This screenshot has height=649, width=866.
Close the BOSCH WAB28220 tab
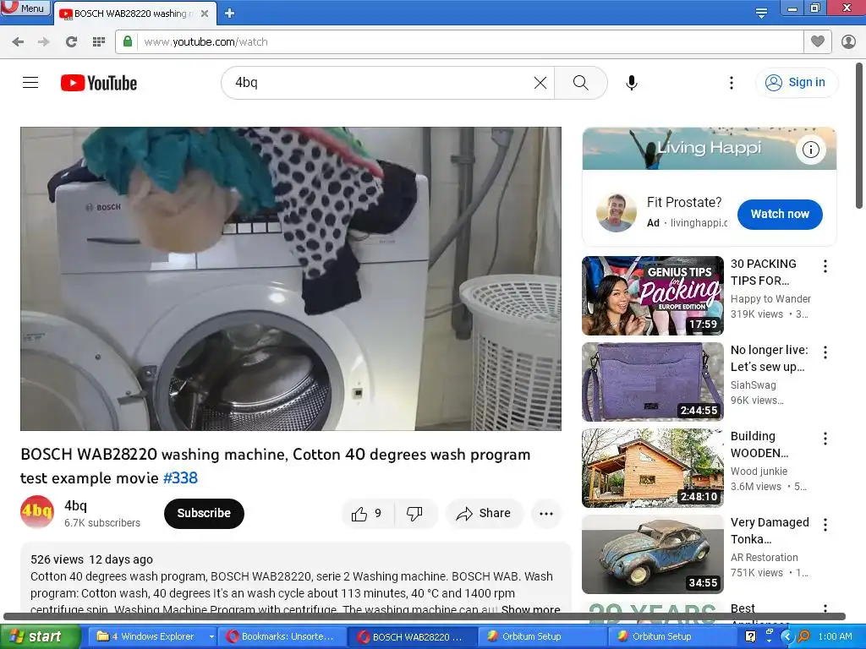205,14
